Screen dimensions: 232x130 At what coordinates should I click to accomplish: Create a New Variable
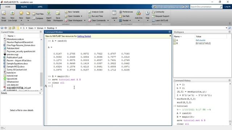[x=72, y=12]
